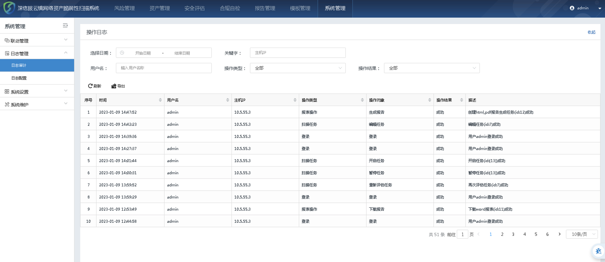Sort by 用户名 column arrows
The image size is (605, 262).
pyautogui.click(x=228, y=100)
